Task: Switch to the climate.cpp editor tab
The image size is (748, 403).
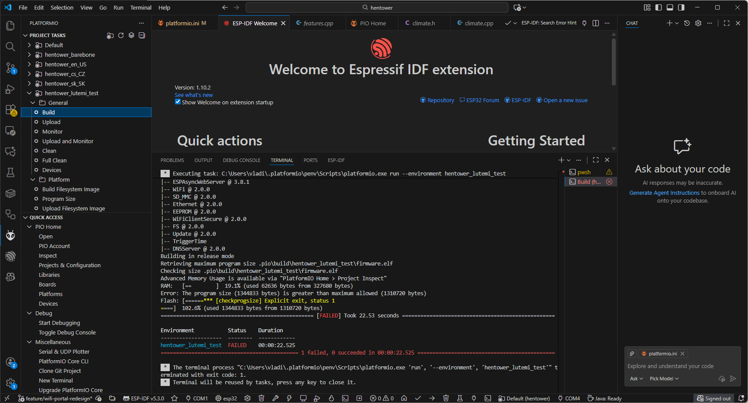Action: [x=476, y=23]
